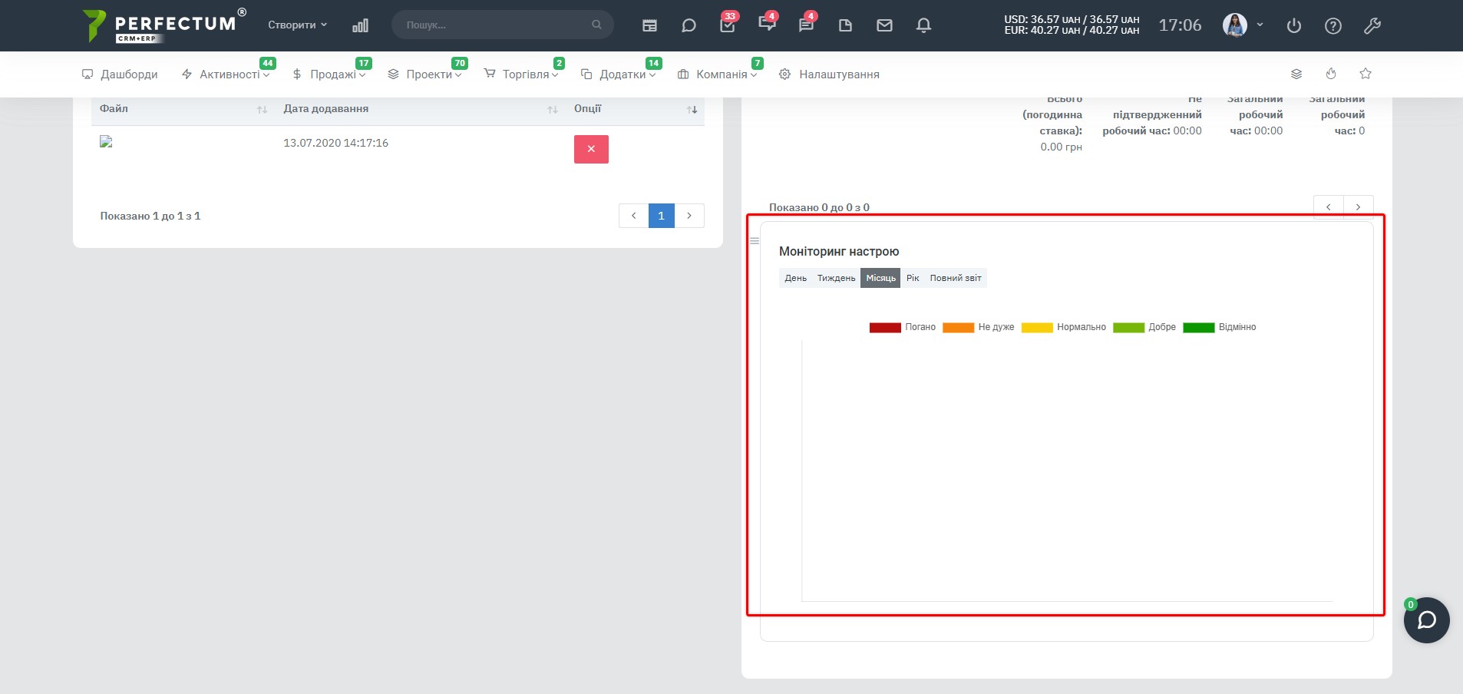Toggle the Нормально legend series
The width and height of the screenshot is (1463, 694).
[1064, 327]
